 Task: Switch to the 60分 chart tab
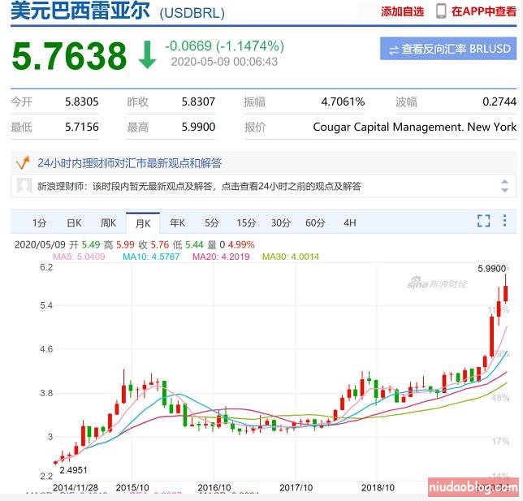coord(315,222)
